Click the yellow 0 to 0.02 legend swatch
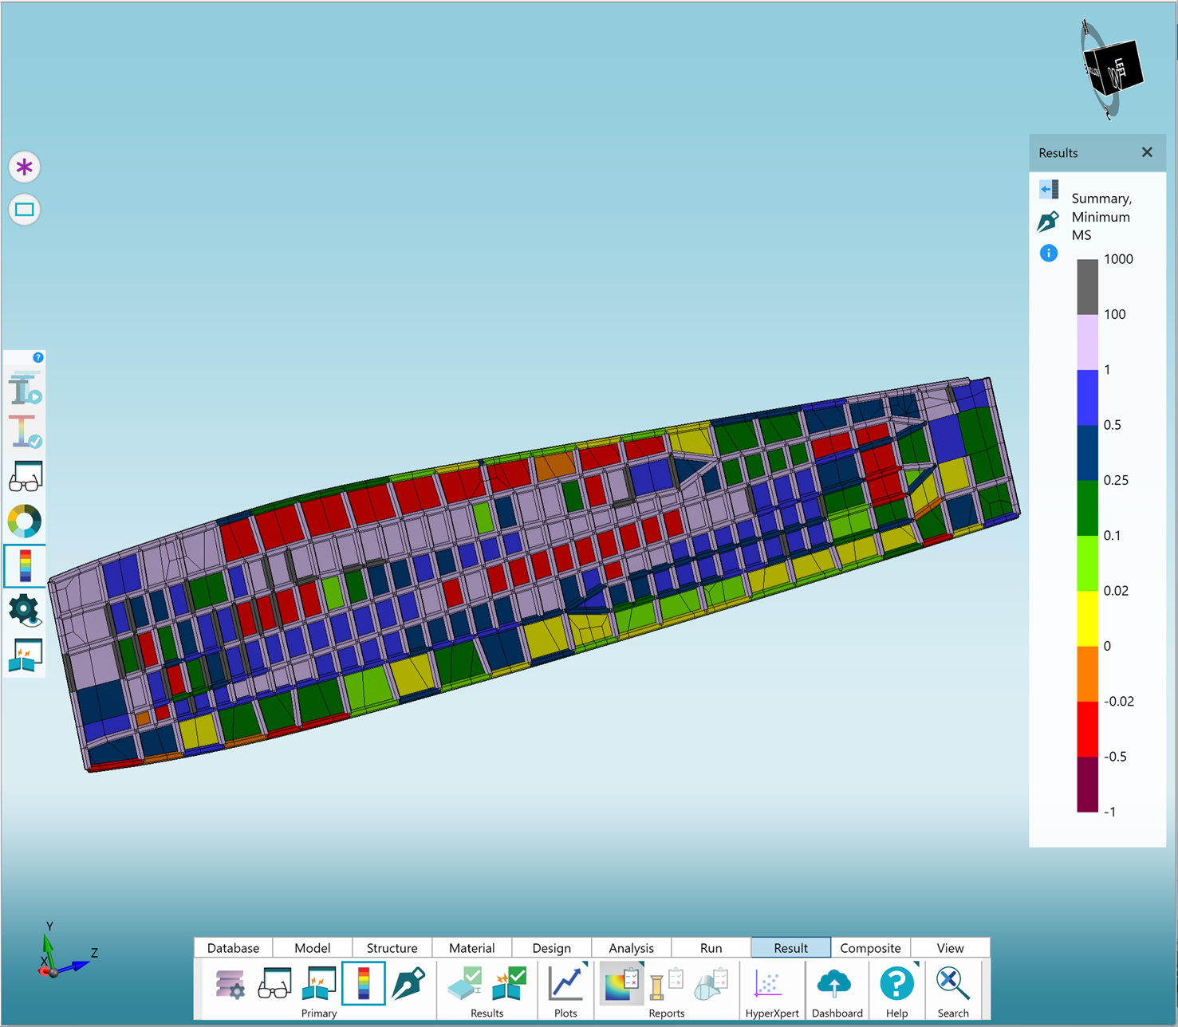1178x1027 pixels. point(1087,618)
